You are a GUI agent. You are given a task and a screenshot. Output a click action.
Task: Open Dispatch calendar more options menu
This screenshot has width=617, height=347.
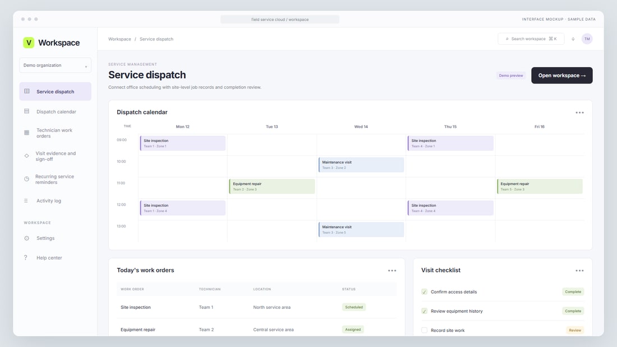tap(579, 113)
